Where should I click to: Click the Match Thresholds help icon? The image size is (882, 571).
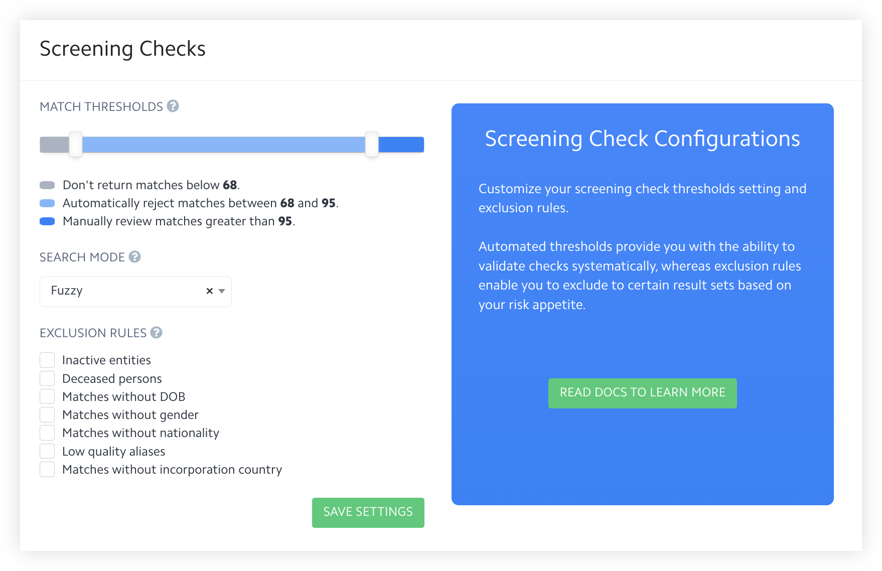click(173, 106)
